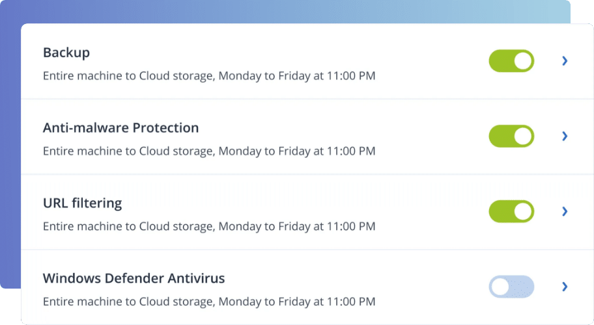Open Anti-malware Protection details arrow
The height and width of the screenshot is (325, 594).
pos(565,136)
